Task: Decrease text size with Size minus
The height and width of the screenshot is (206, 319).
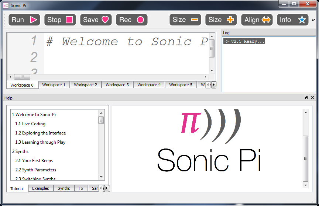Action: [185, 20]
